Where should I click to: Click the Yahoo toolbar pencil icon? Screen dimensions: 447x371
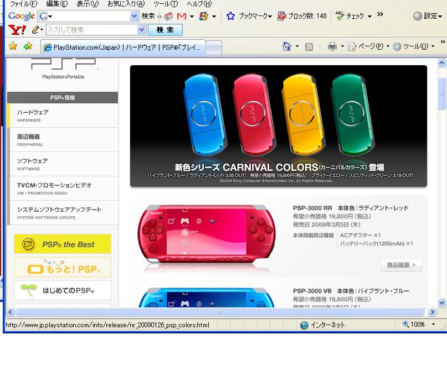tap(35, 30)
